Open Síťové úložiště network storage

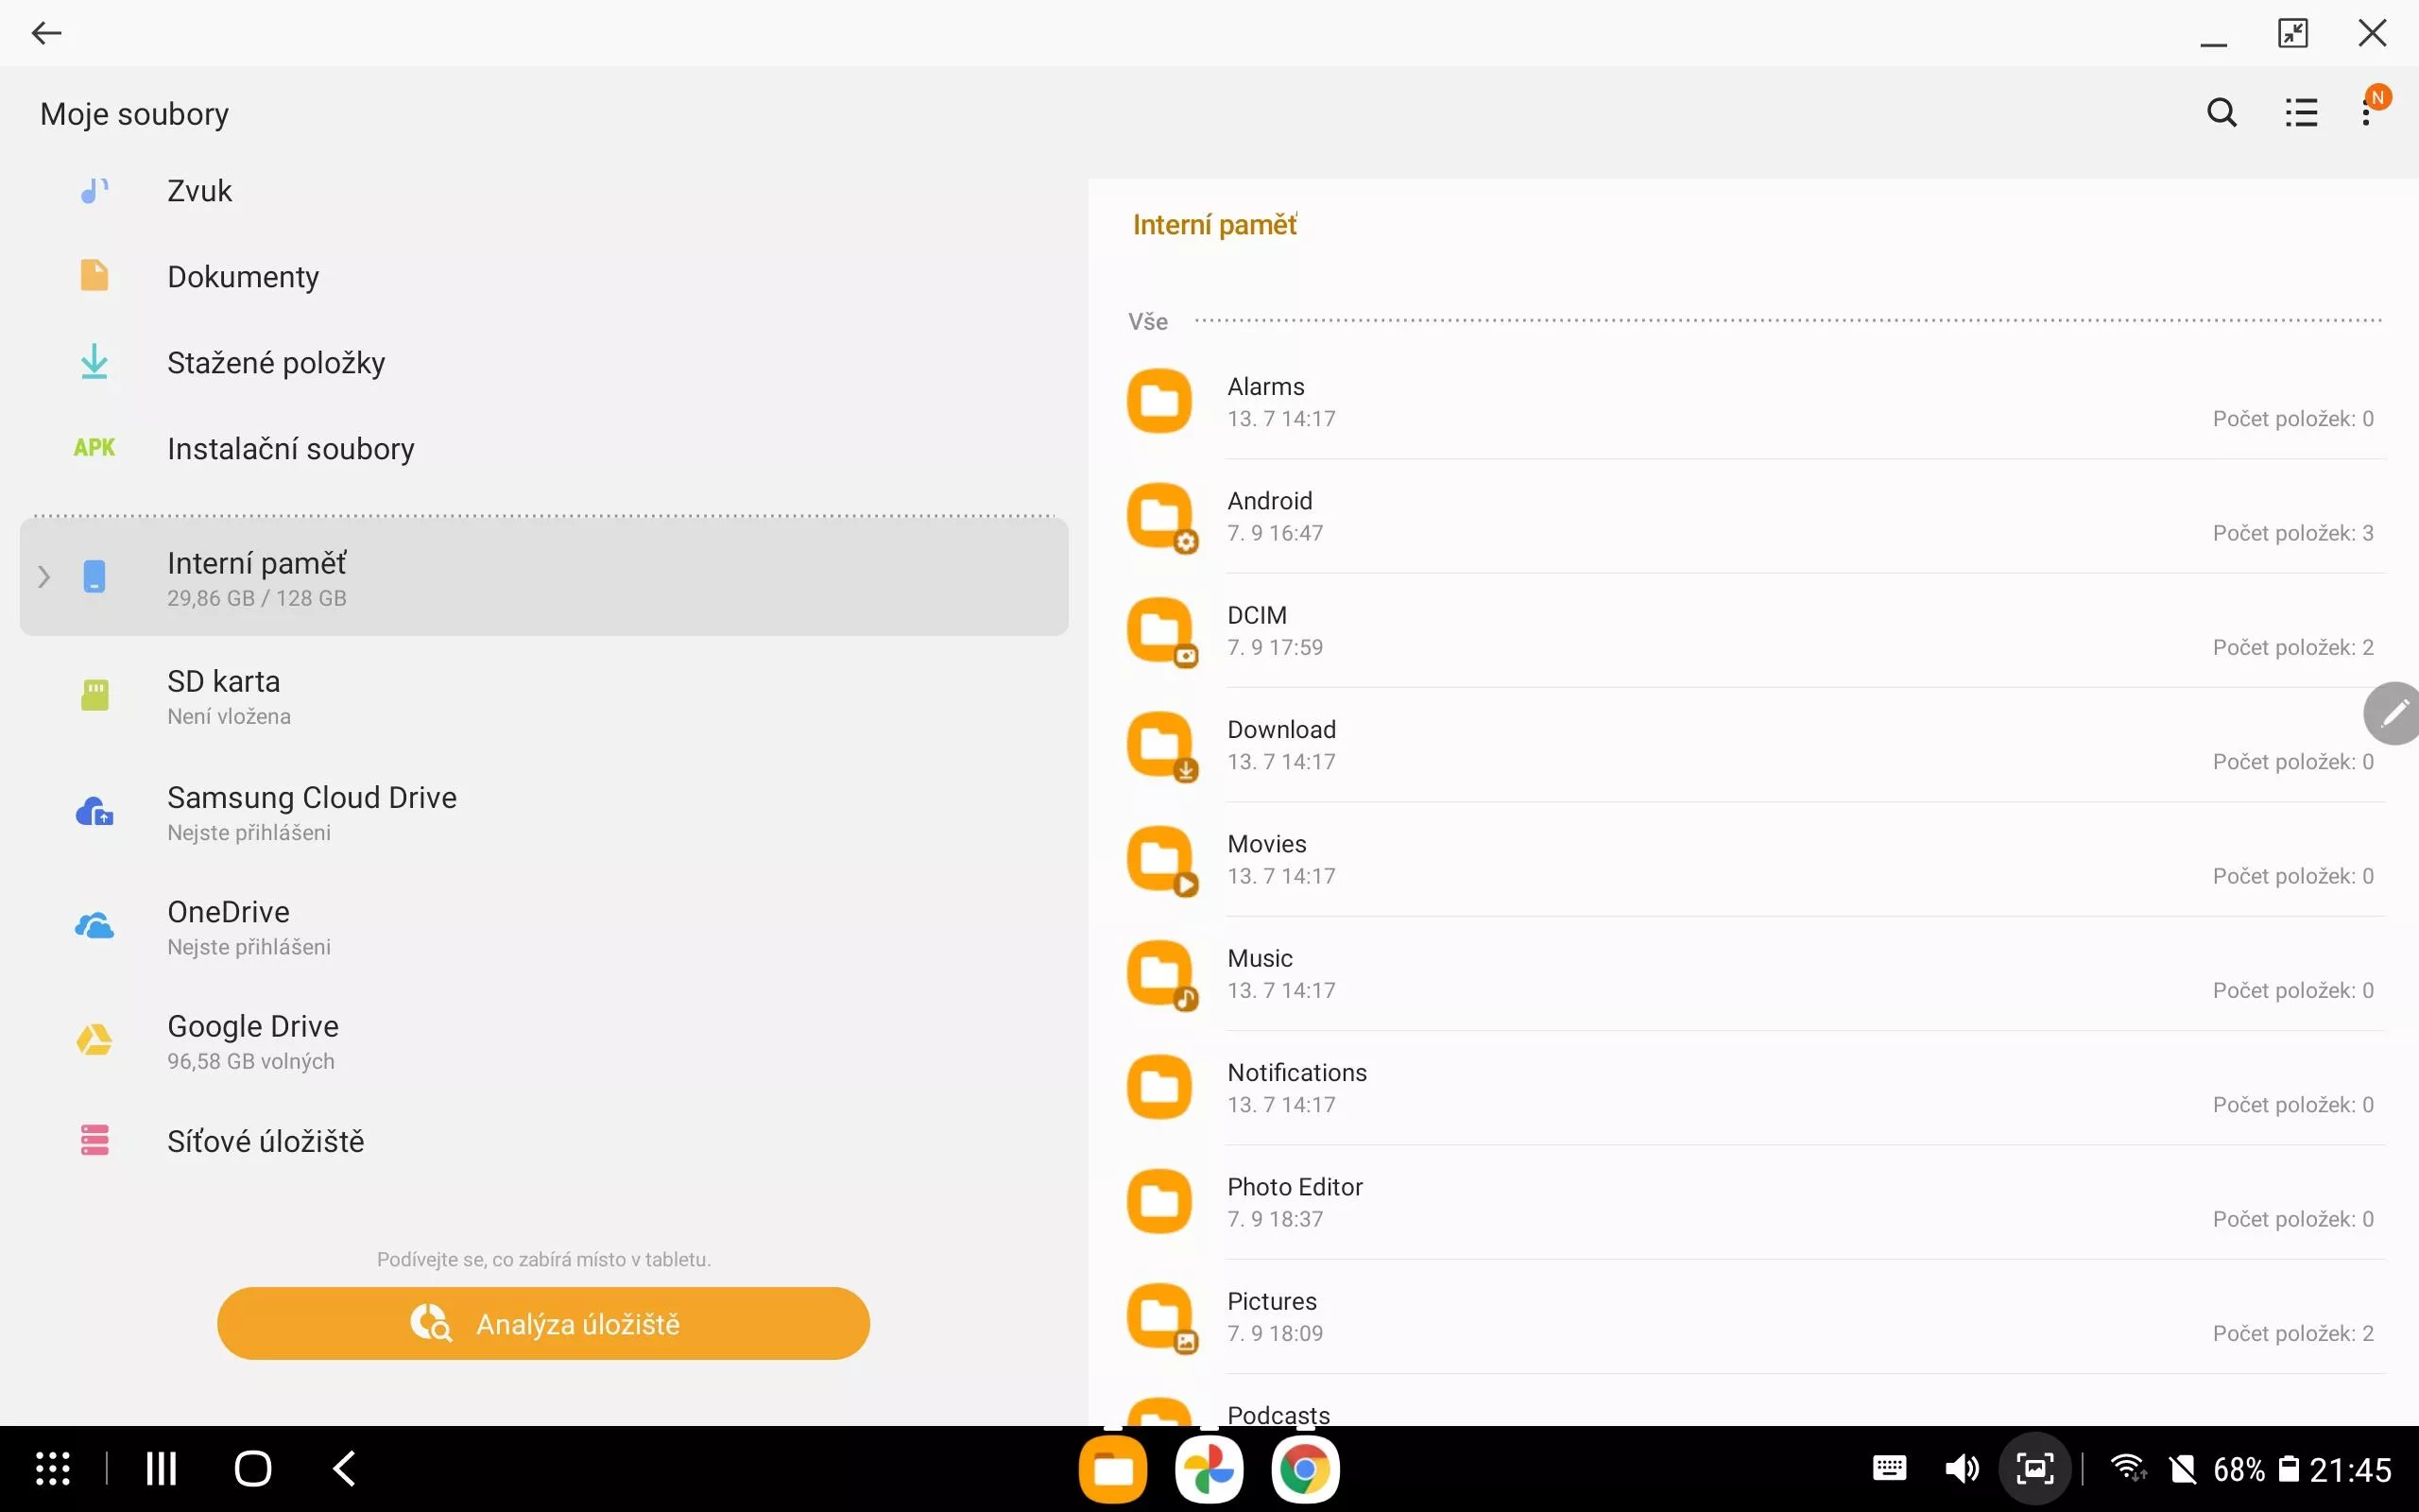pyautogui.click(x=545, y=1141)
